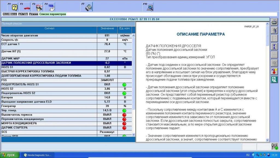
Task: Click heading ОПИСАНИЕ ПАРАМЕТРА
Action: tap(201, 34)
